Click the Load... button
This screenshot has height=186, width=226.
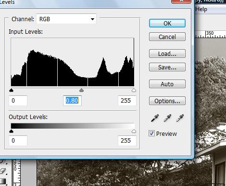(167, 53)
